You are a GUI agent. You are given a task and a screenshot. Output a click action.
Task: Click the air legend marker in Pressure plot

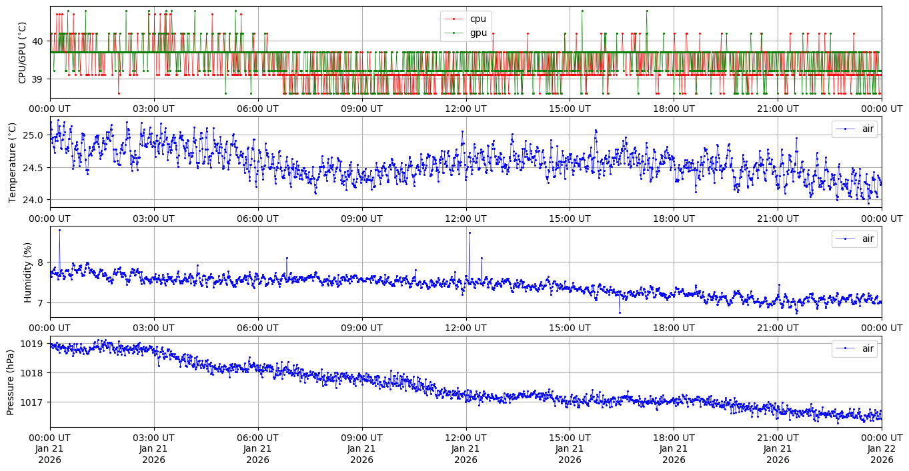click(x=845, y=348)
